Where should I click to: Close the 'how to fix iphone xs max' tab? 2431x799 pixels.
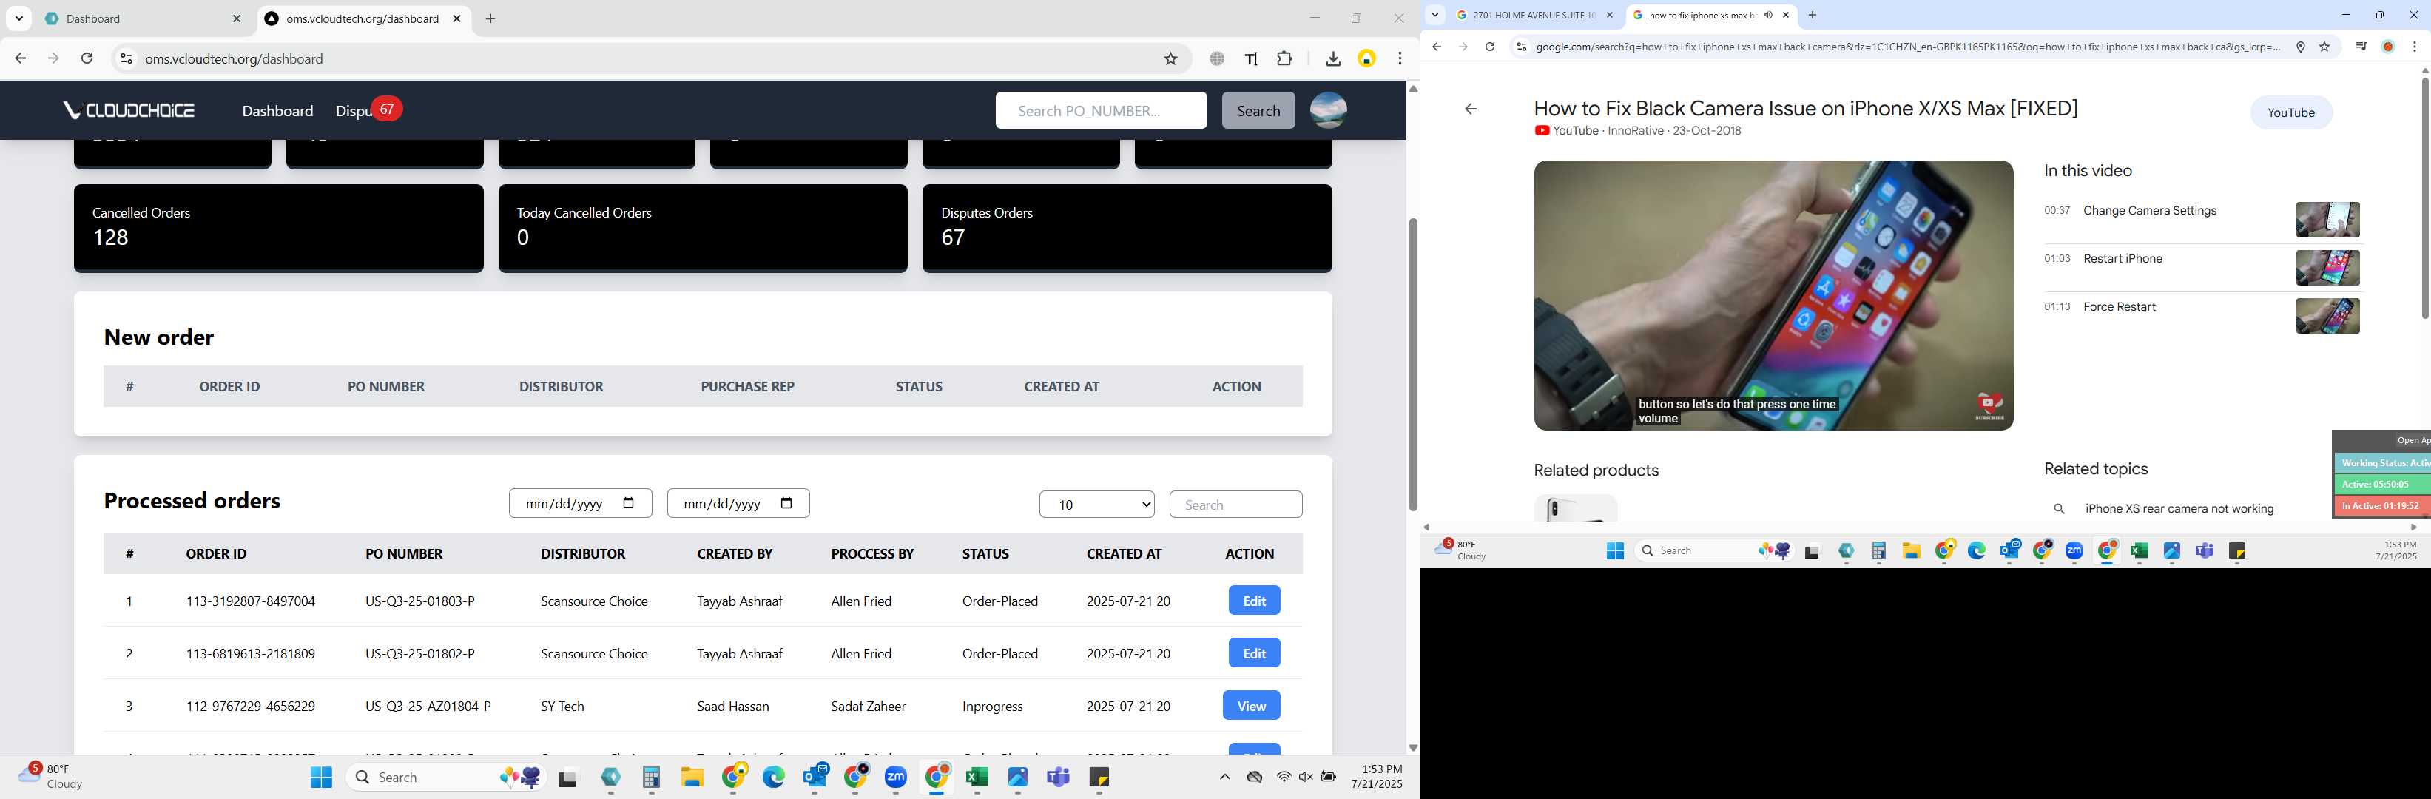pyautogui.click(x=1785, y=15)
